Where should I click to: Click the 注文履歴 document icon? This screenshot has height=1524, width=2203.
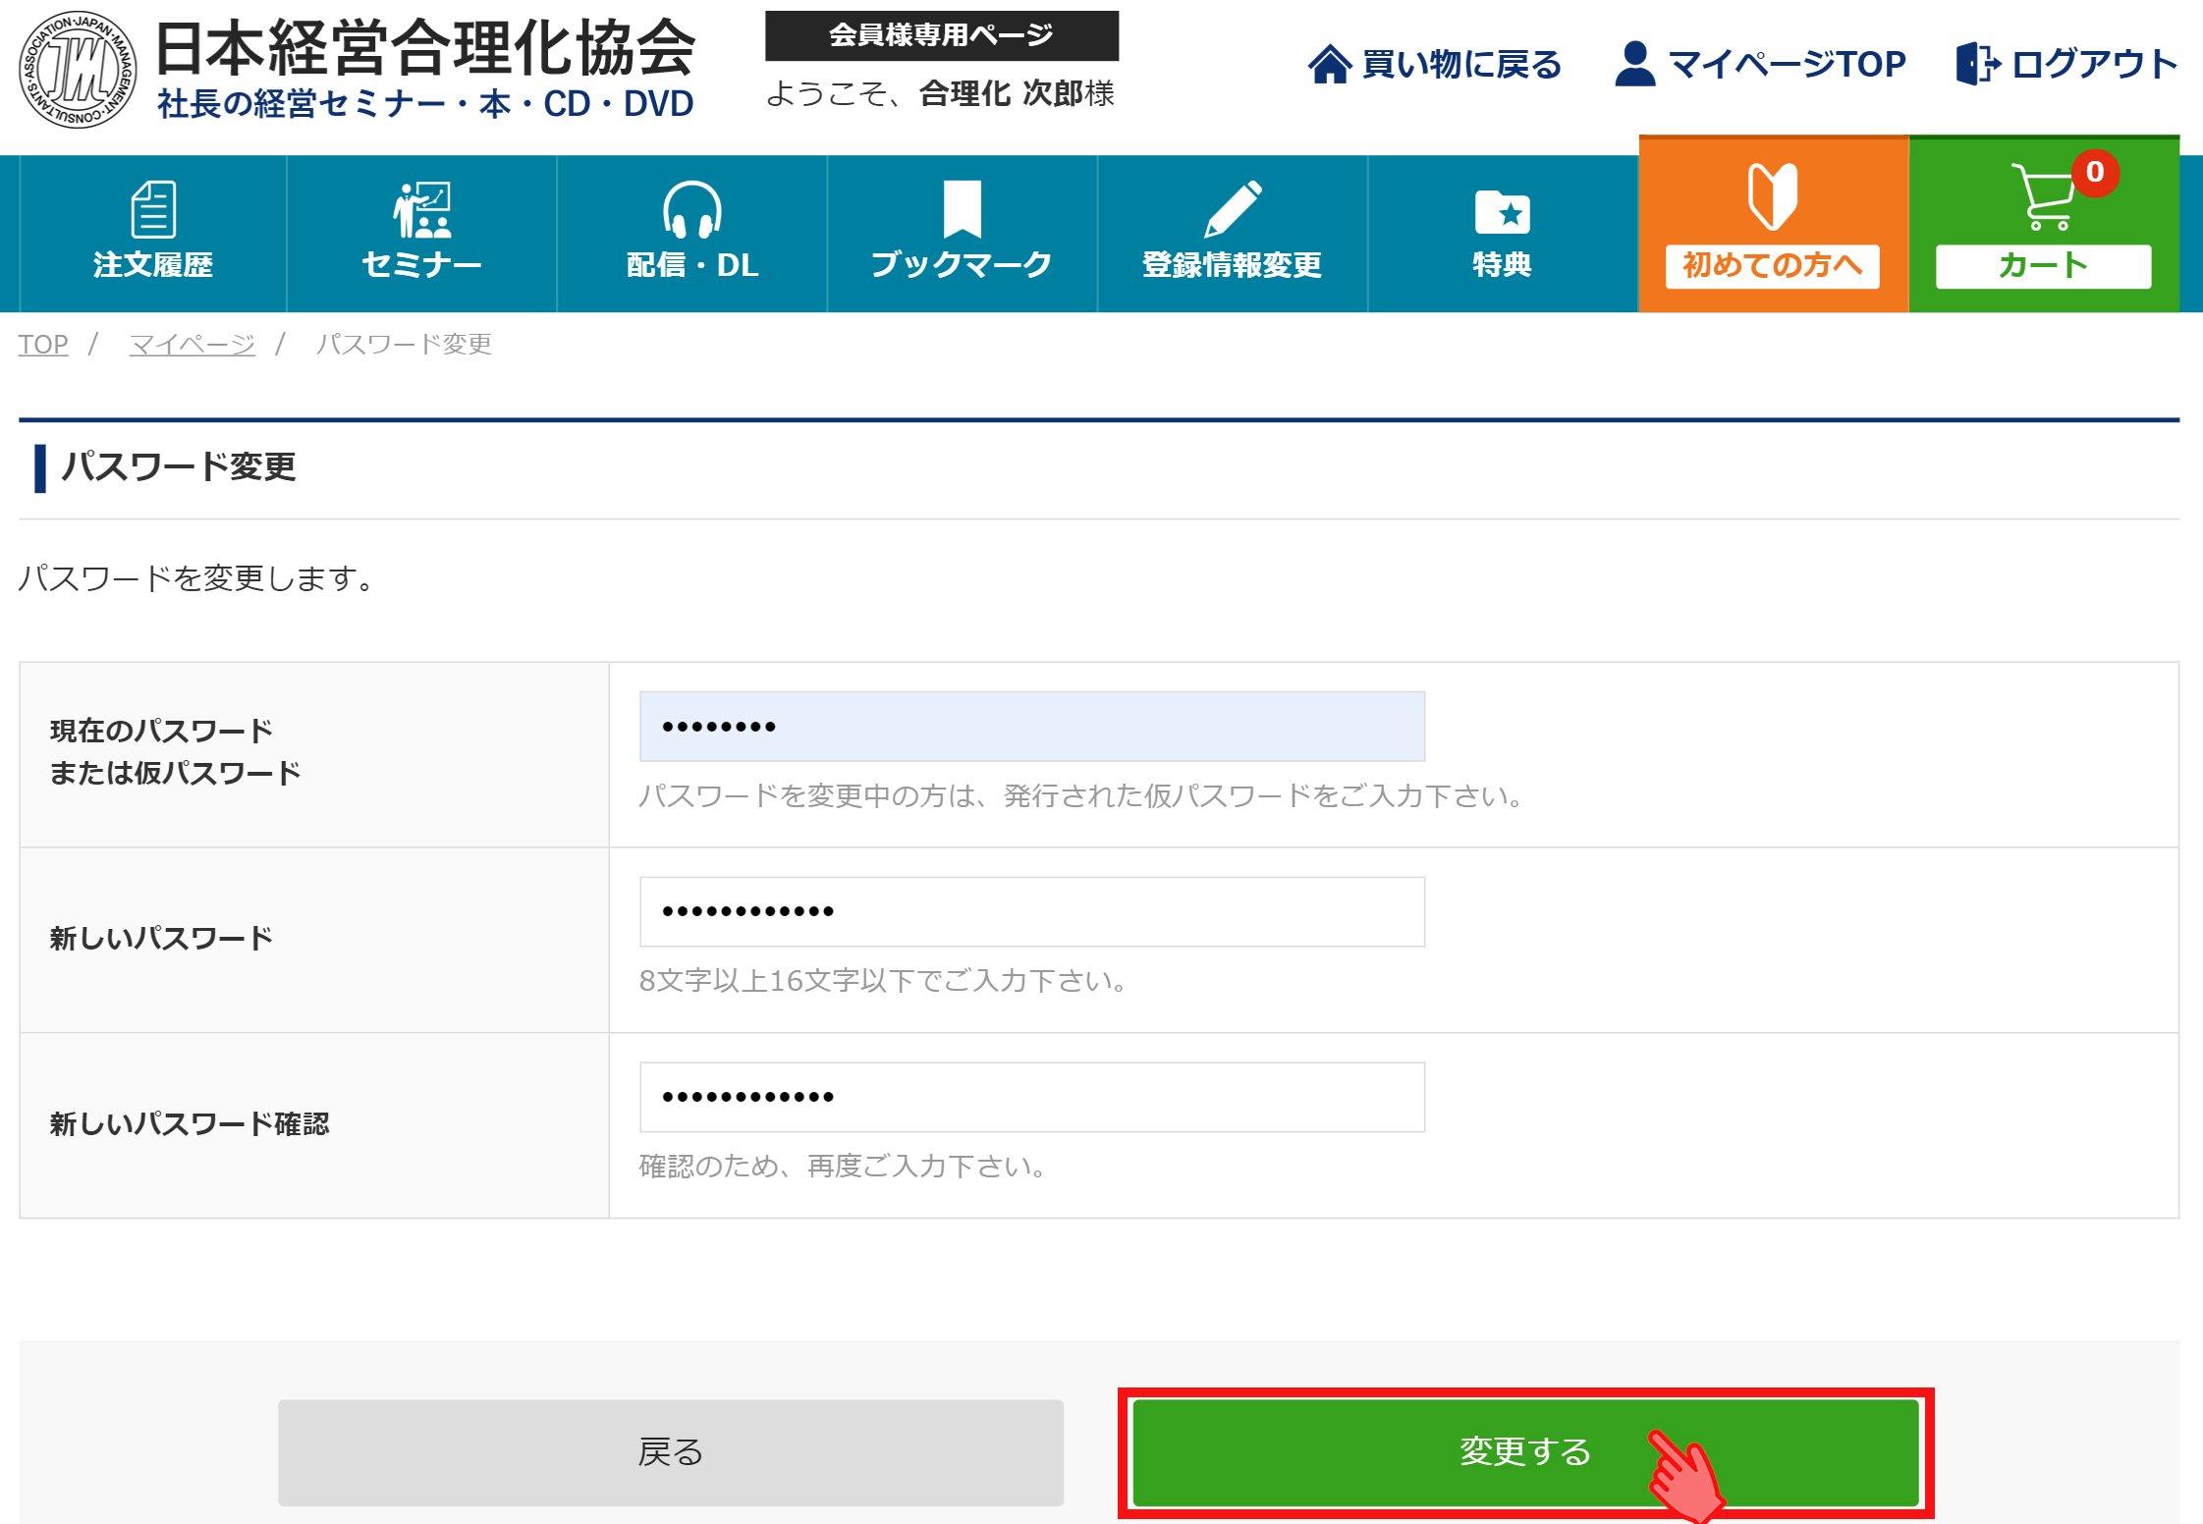click(153, 209)
